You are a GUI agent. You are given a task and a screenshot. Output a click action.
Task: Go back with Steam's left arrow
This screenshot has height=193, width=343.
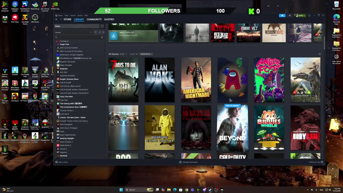pyautogui.click(x=56, y=19)
